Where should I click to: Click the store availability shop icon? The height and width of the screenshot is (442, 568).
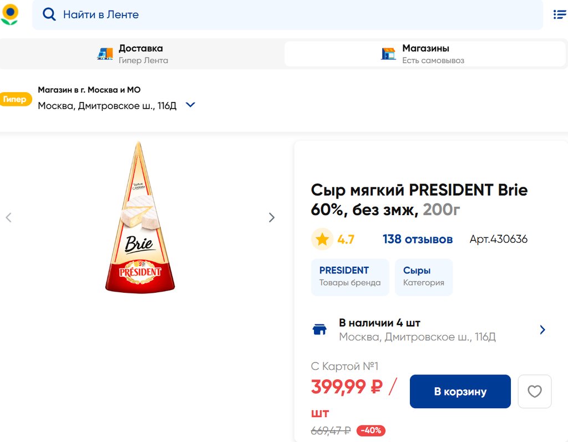click(x=319, y=329)
